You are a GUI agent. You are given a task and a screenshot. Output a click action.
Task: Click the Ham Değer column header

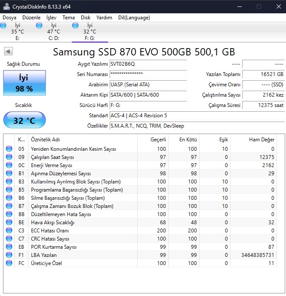coord(254,140)
